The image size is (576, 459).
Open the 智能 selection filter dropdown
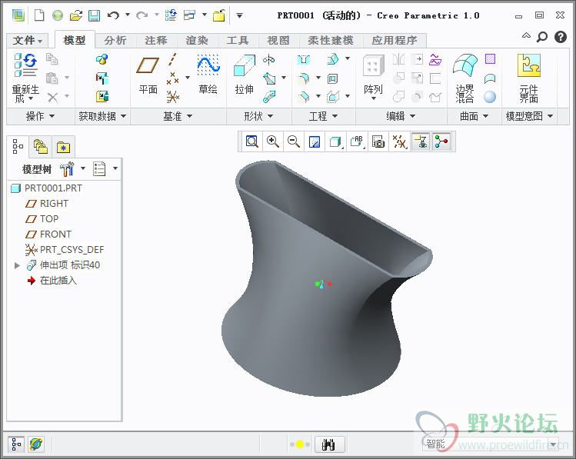(x=553, y=444)
